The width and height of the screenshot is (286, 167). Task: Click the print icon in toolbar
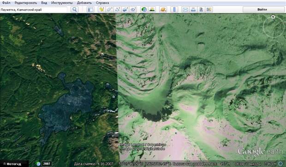point(193,10)
